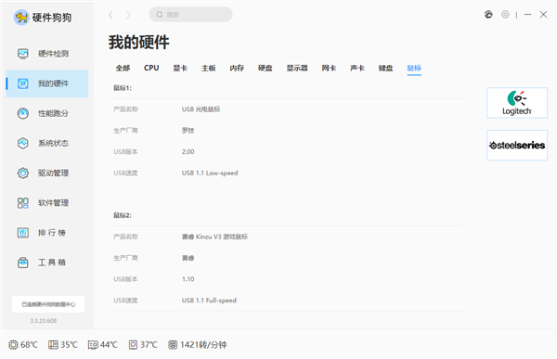Focus the search input field
Viewport: 557px width, 359px height.
point(190,15)
